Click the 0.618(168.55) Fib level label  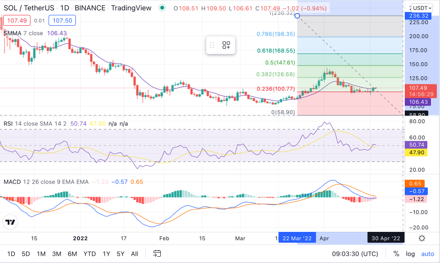(276, 51)
